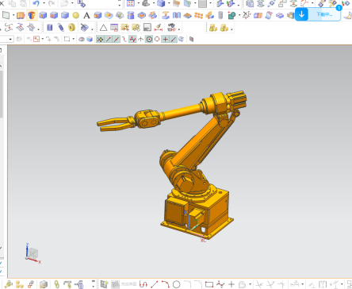The width and height of the screenshot is (352, 289).
Task: Click the Point plus tool in bottom toolbar
Action: (x=231, y=284)
